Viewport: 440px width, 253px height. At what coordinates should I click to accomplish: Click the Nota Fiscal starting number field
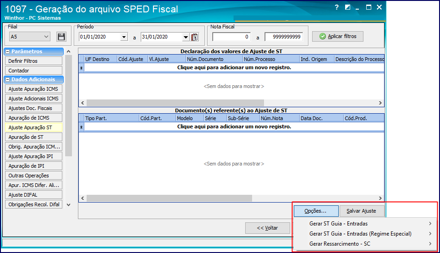coord(231,37)
